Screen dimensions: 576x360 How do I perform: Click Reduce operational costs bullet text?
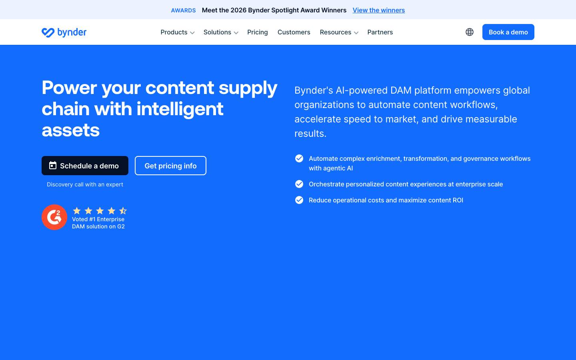click(x=386, y=200)
